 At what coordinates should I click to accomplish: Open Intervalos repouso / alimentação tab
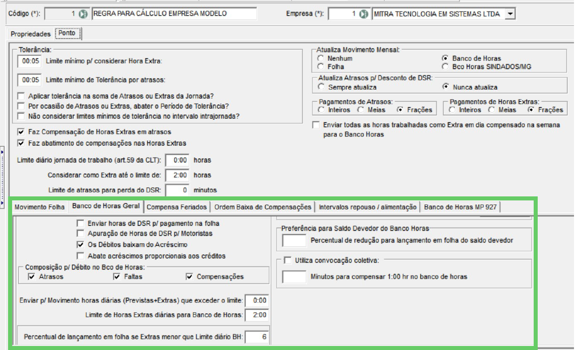pos(367,207)
